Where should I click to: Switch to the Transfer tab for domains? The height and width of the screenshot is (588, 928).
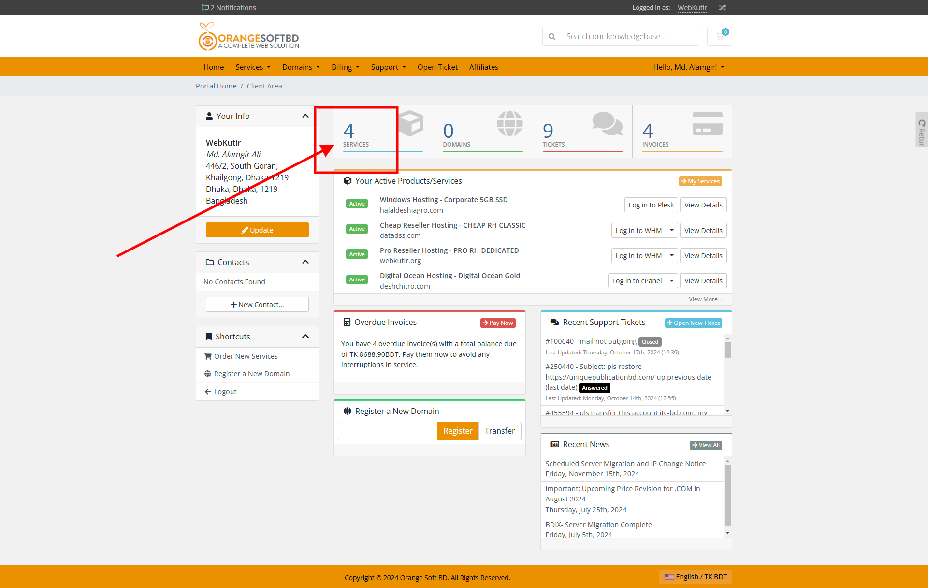tap(500, 430)
